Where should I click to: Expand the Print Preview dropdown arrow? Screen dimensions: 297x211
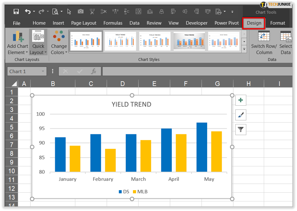[62, 12]
